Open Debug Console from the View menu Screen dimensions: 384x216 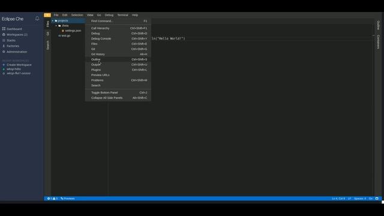(118, 38)
